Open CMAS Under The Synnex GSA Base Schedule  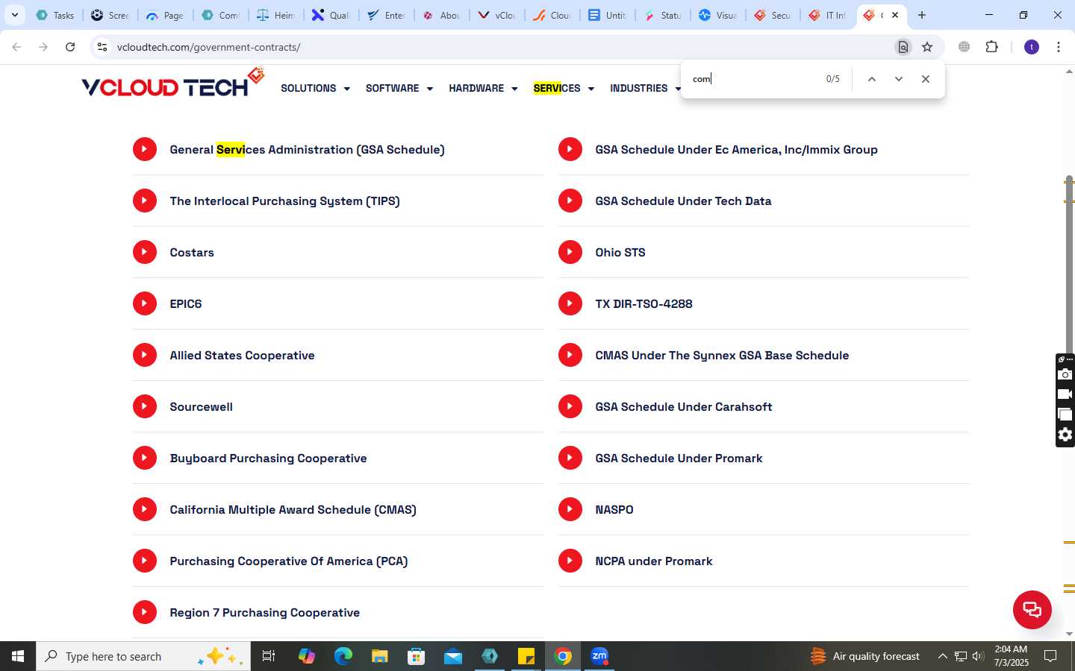722,355
